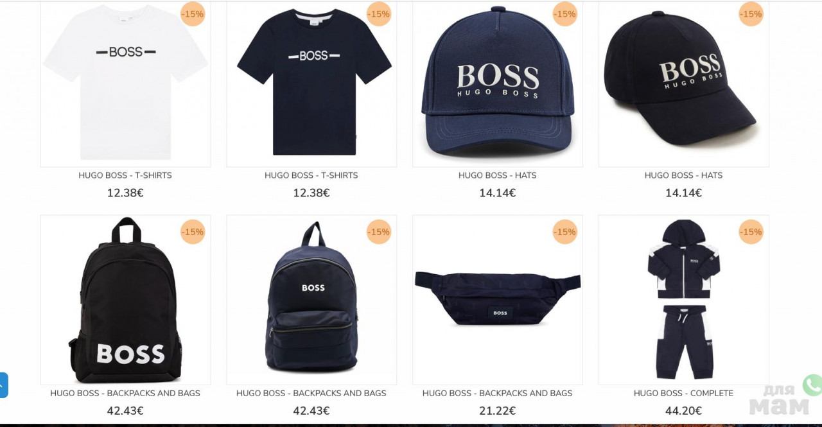Open the white BOSS T-shirt product image
The height and width of the screenshot is (427, 822).
[x=125, y=83]
